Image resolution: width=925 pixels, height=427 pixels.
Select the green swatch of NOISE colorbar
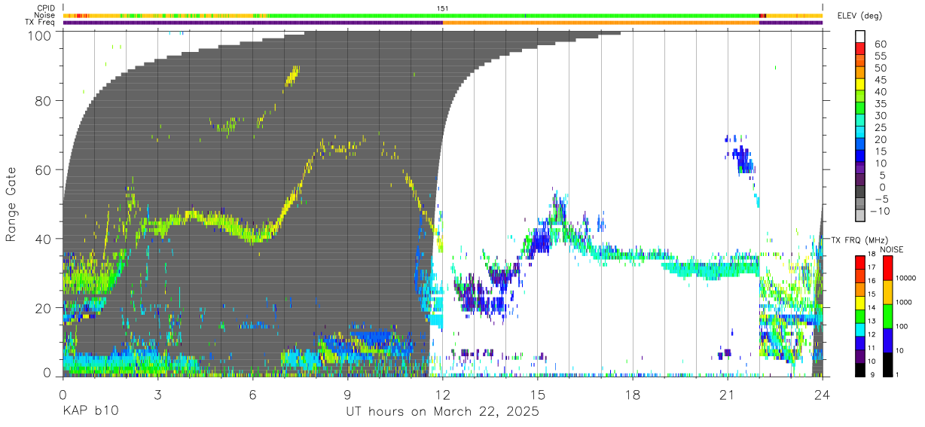click(x=888, y=316)
